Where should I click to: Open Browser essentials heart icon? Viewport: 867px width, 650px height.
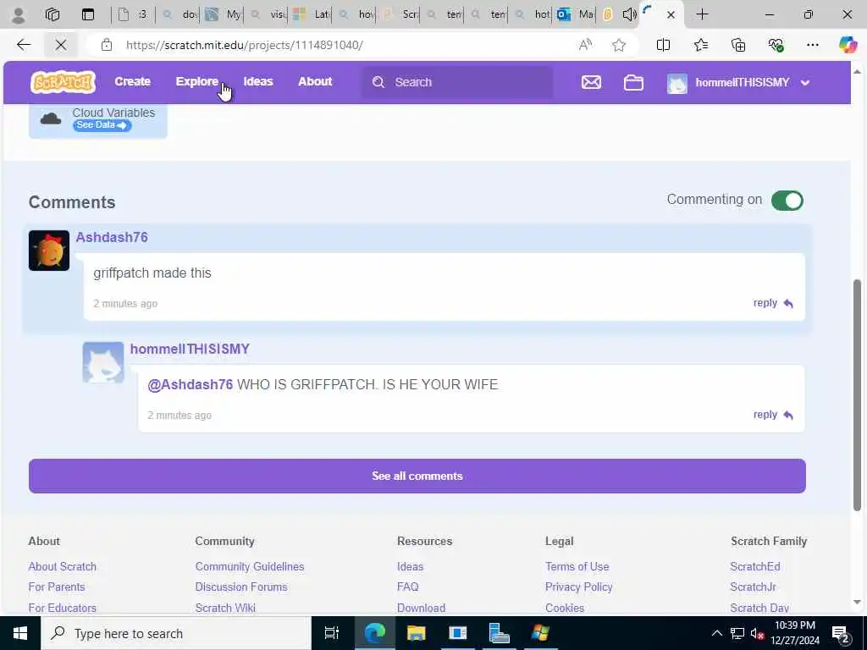776,46
